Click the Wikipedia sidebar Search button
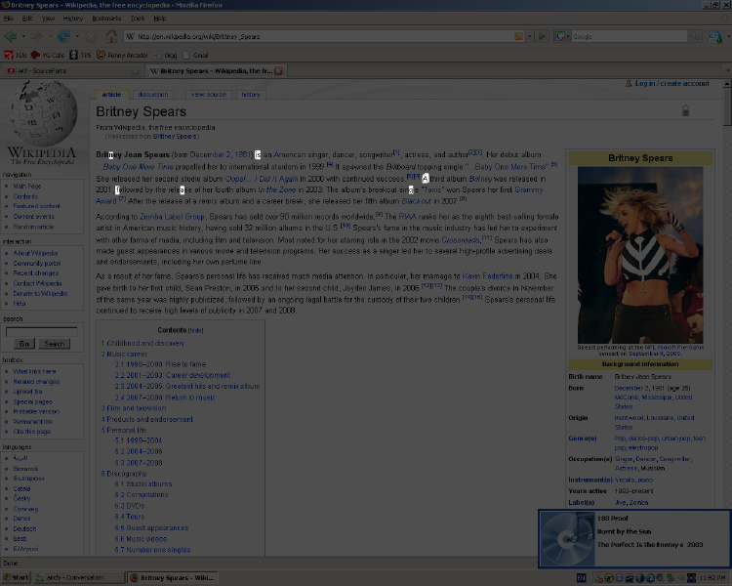The height and width of the screenshot is (586, 732). click(x=55, y=344)
